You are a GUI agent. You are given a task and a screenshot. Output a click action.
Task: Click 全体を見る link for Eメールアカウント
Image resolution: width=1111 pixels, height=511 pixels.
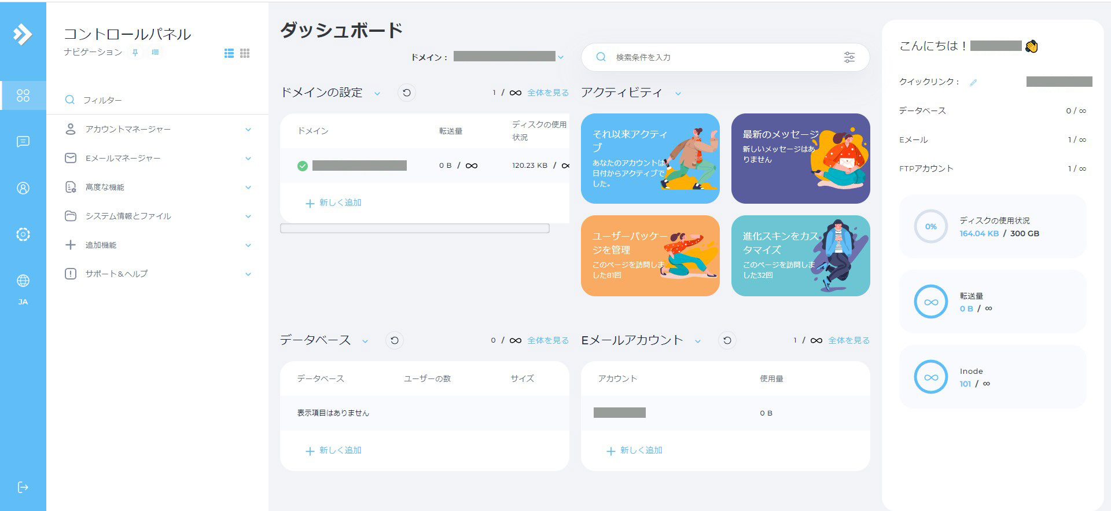848,340
